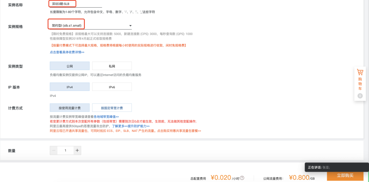Click 点击购买特惠共享流量包套餐 link

tap(178, 131)
